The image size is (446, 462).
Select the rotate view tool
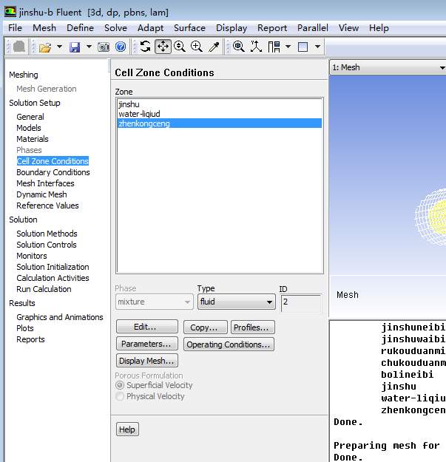click(x=146, y=47)
